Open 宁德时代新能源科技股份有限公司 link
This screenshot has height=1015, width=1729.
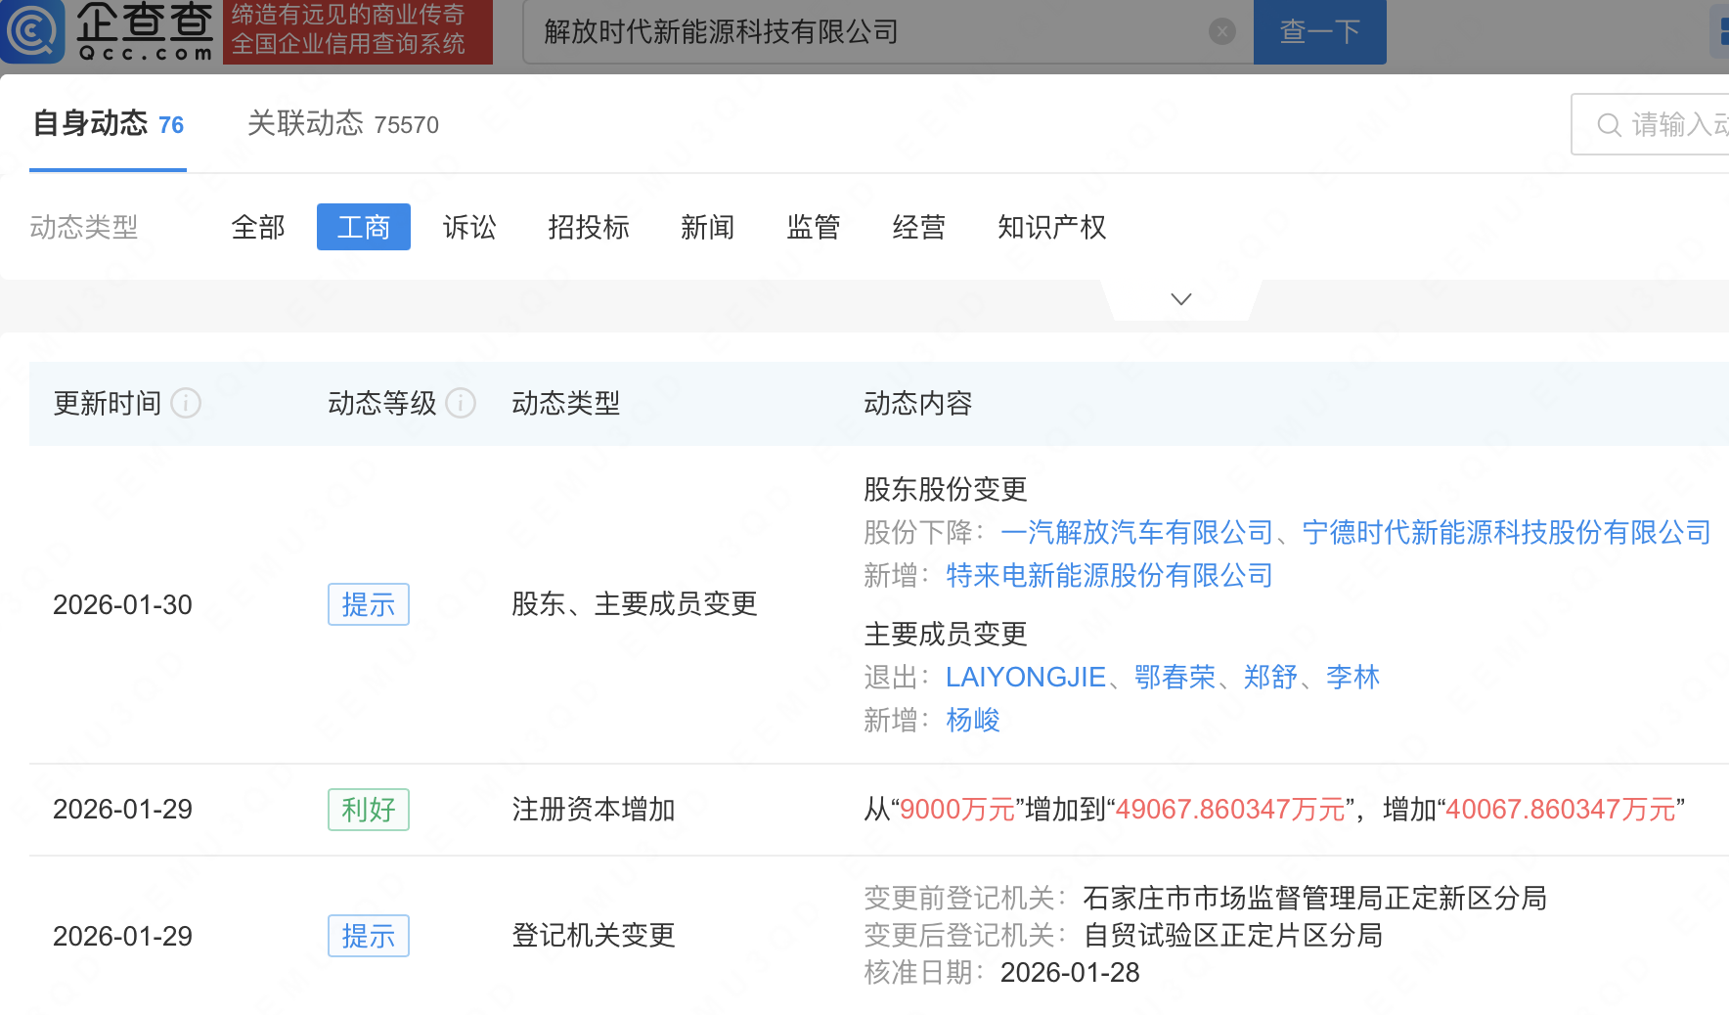[1506, 532]
